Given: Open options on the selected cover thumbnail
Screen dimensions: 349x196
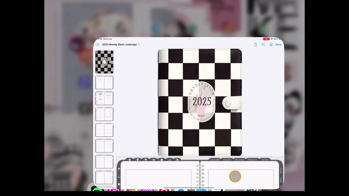Looking at the screenshot, I should tap(104, 62).
